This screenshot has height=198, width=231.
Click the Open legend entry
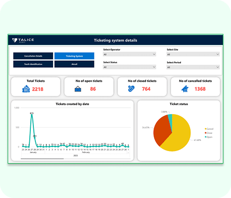coord(208,137)
